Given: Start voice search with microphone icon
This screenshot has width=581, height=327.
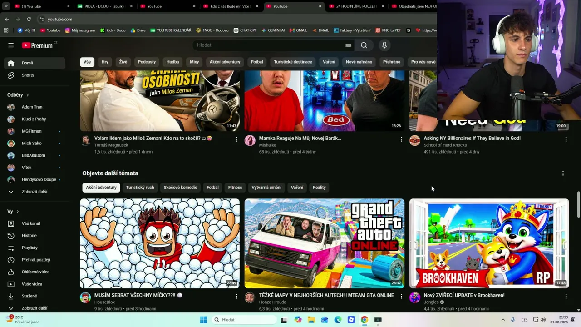Looking at the screenshot, I should (x=384, y=45).
